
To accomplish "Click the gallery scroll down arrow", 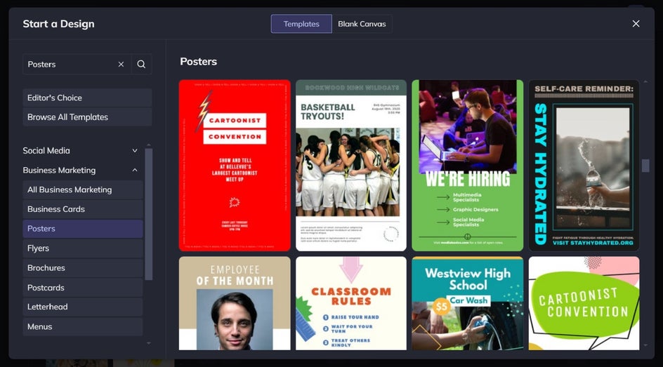I will click(645, 345).
